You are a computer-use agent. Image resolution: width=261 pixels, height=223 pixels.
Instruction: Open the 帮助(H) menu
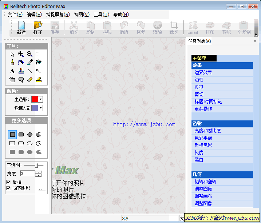(x=121, y=15)
